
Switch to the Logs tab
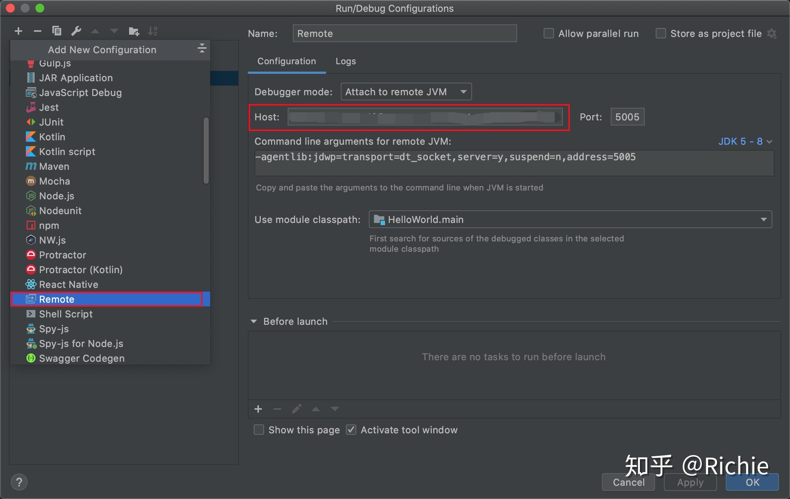click(345, 61)
